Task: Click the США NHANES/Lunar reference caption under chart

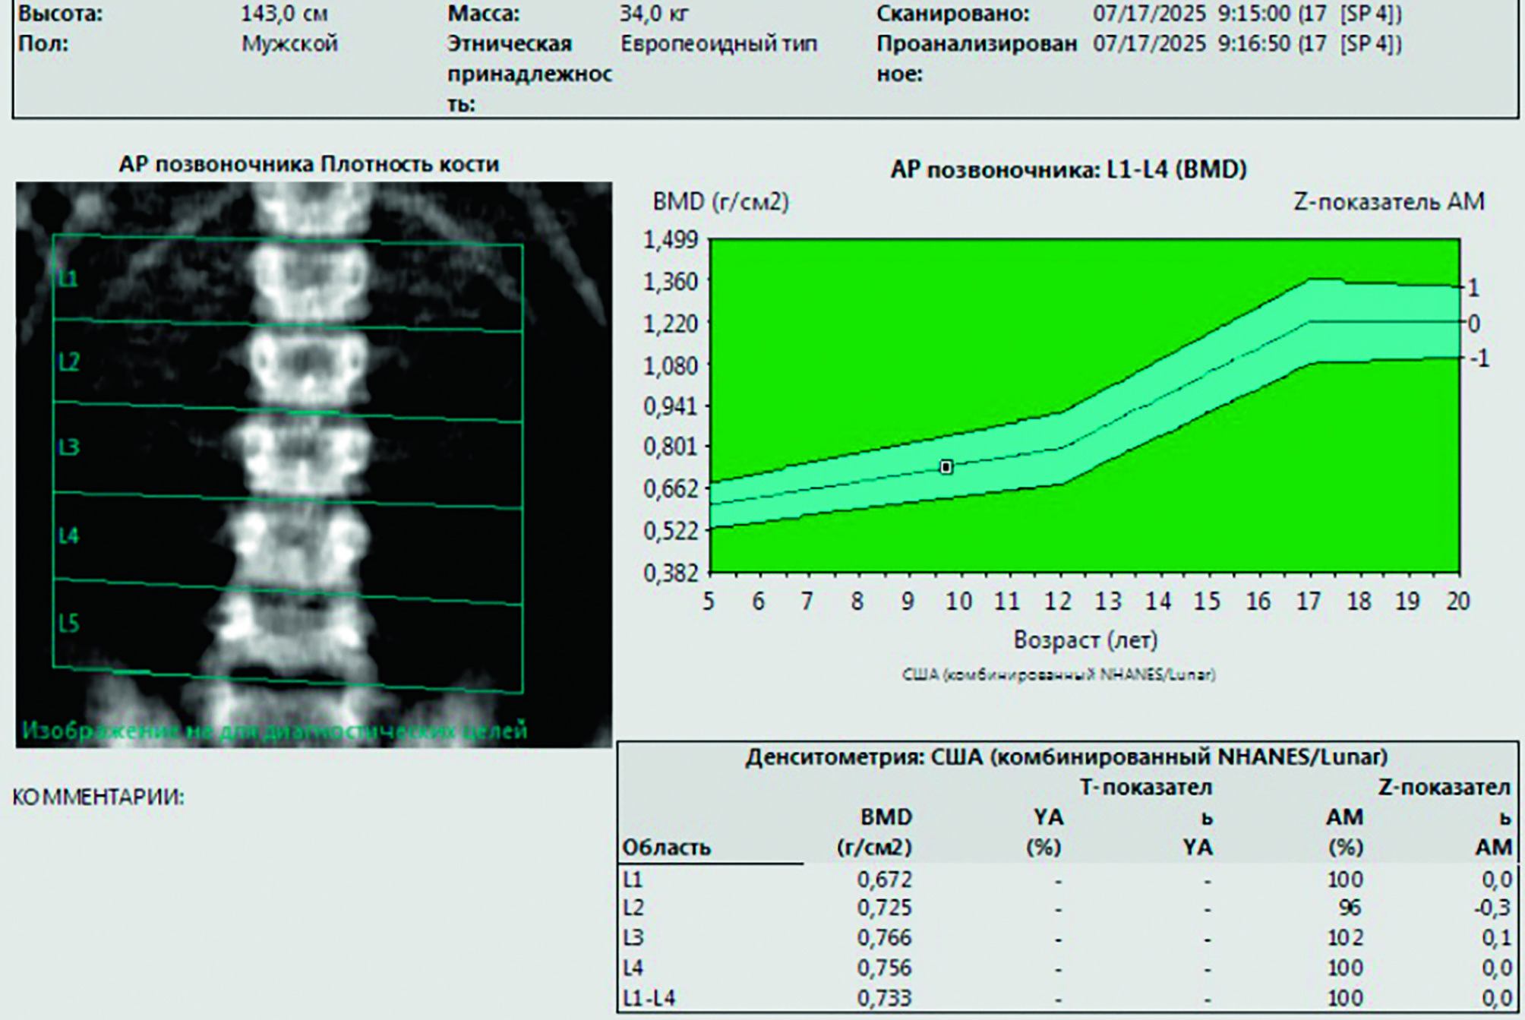Action: pyautogui.click(x=1058, y=674)
